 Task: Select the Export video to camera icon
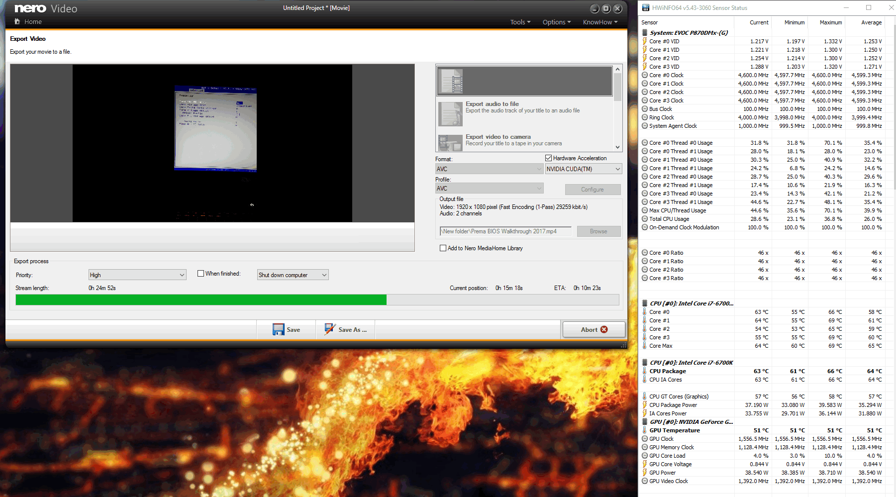click(451, 143)
